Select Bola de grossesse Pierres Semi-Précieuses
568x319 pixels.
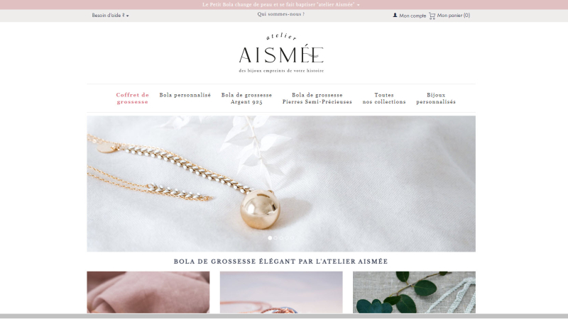click(x=317, y=99)
